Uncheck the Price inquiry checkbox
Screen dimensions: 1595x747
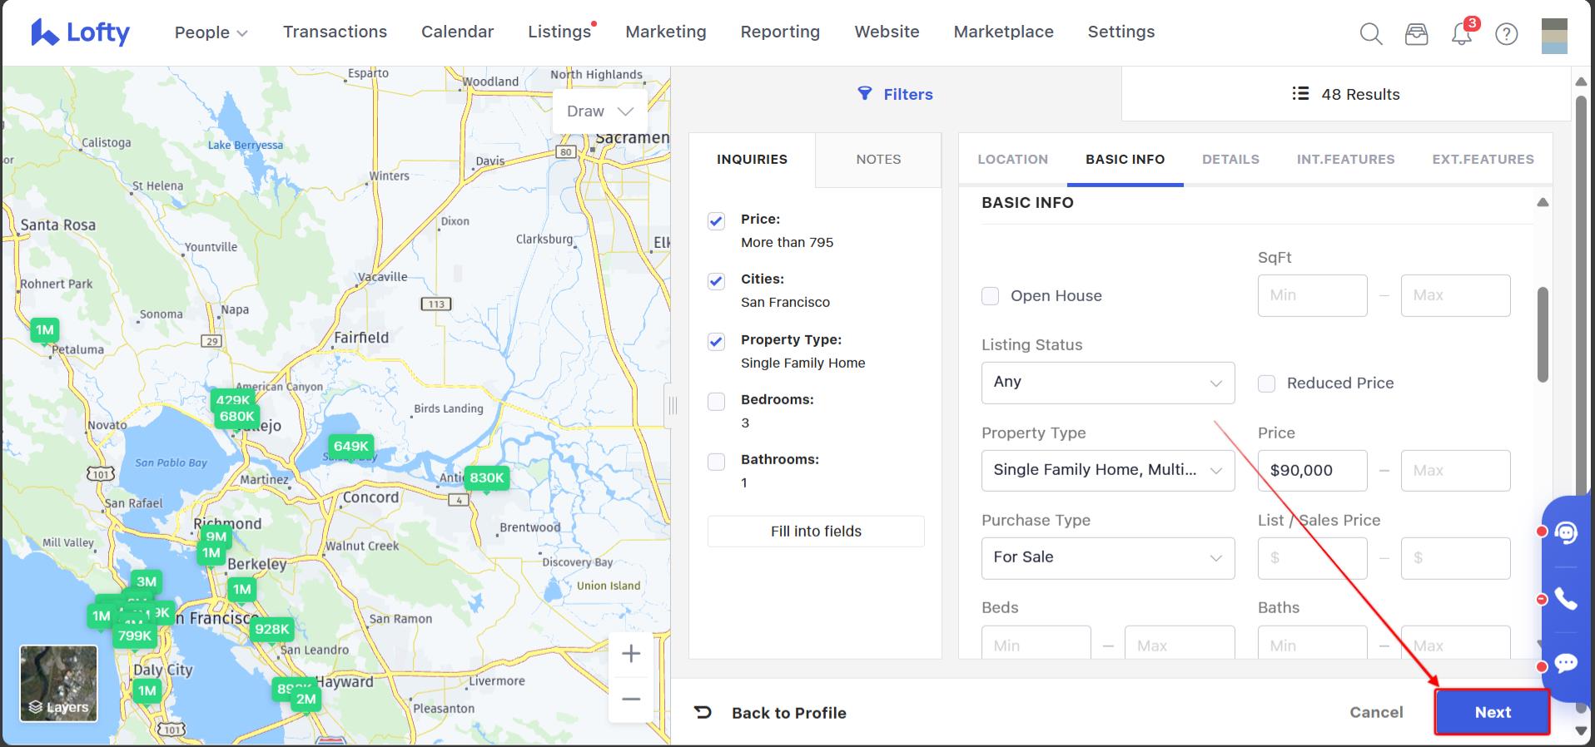tap(716, 221)
